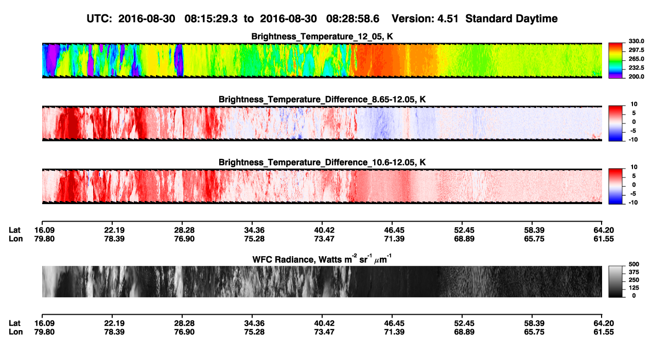This screenshot has width=669, height=343.
Task: Click latitude 40.42 on the axis under the 10.6-12.05 panel
Action: 324,230
